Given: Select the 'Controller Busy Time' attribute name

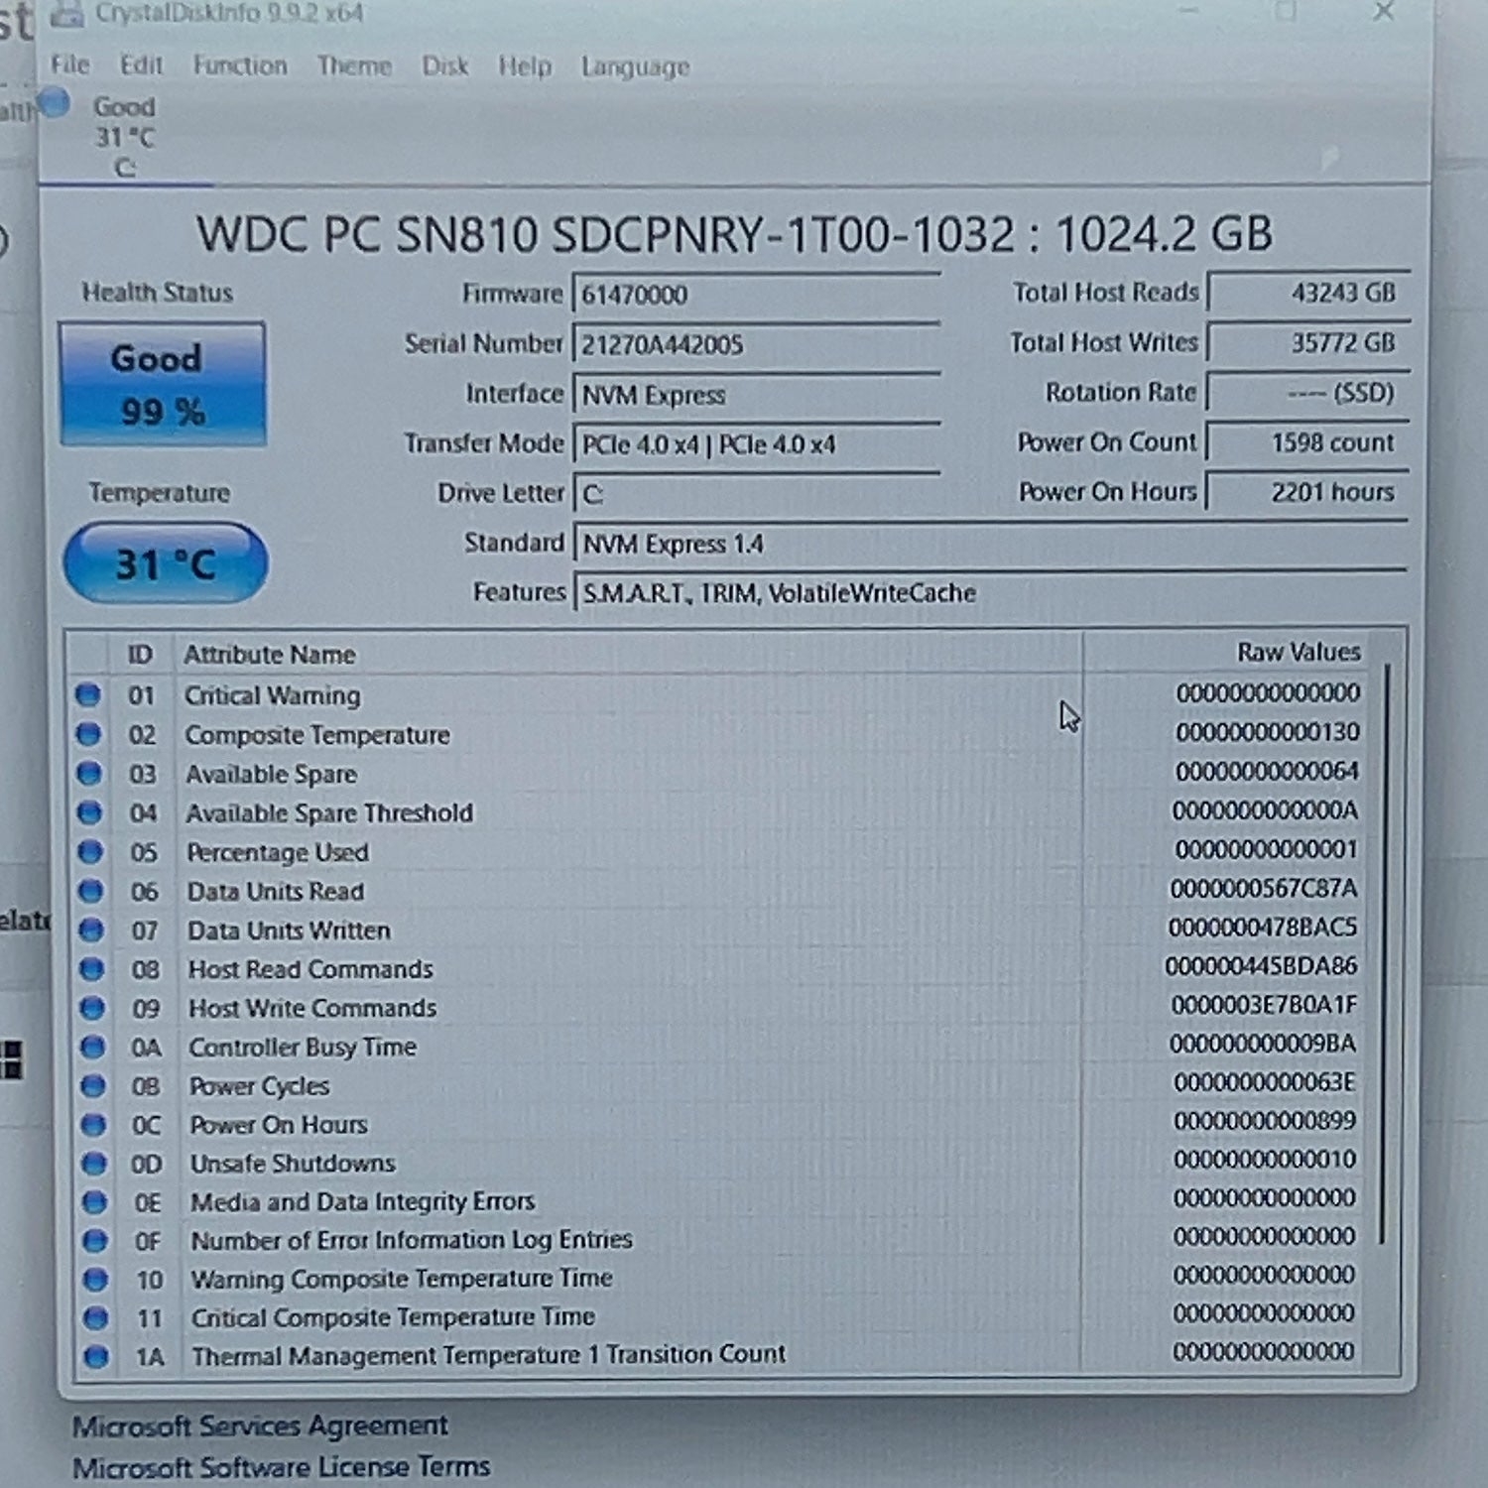Looking at the screenshot, I should 303,1048.
